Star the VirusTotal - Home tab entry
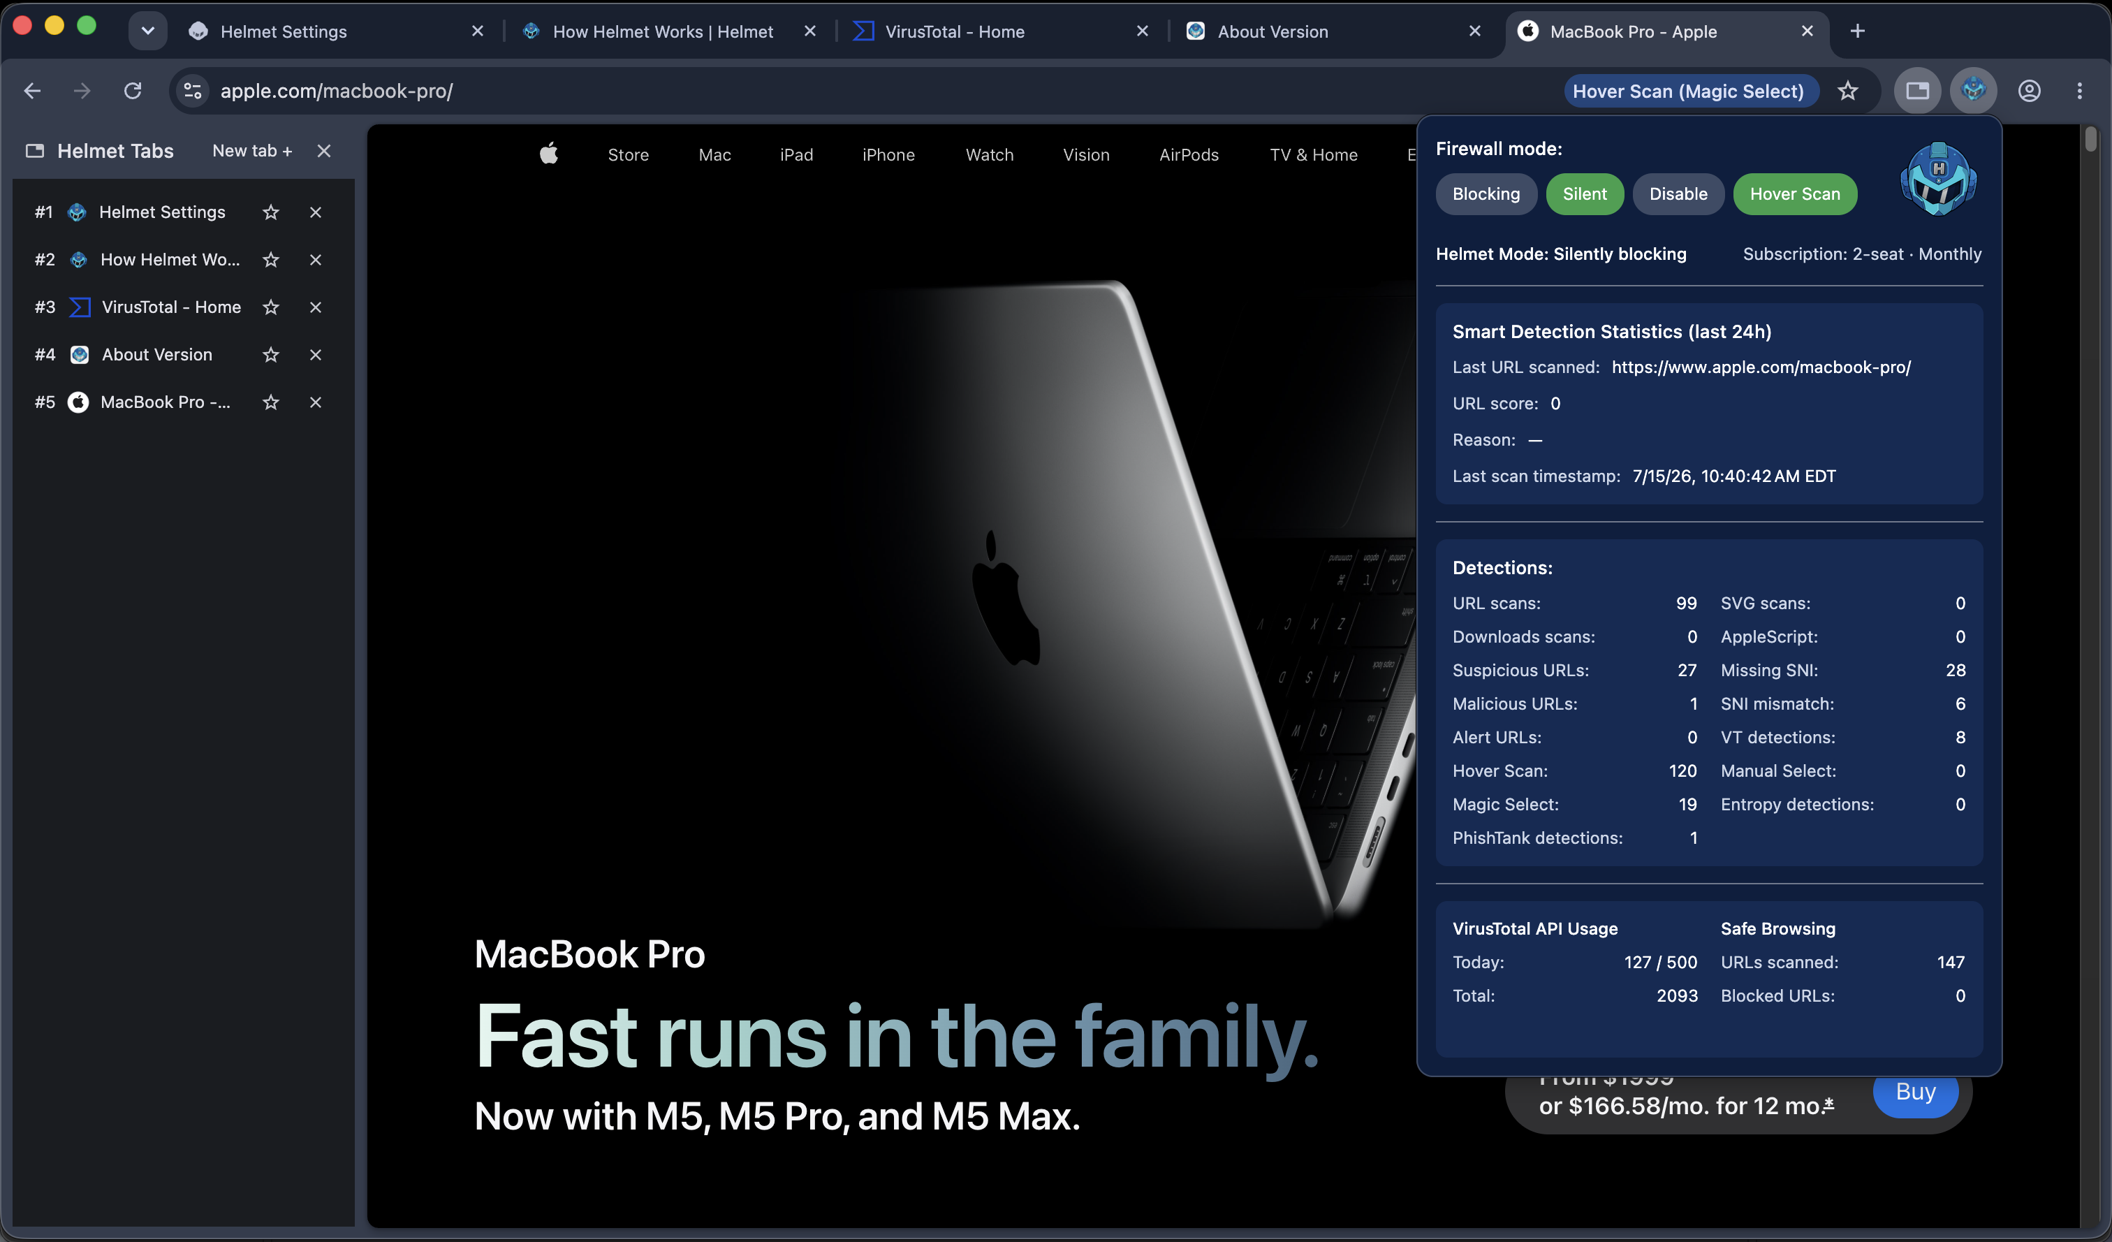2112x1242 pixels. (x=271, y=307)
